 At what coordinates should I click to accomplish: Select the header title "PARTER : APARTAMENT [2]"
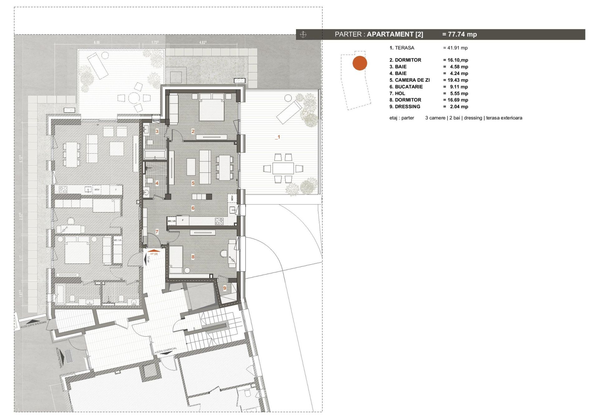pos(379,34)
